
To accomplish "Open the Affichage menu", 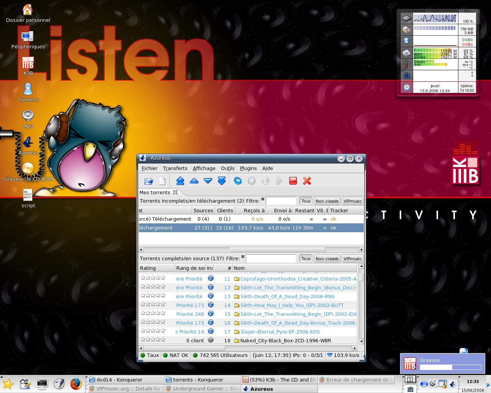I will click(x=204, y=168).
